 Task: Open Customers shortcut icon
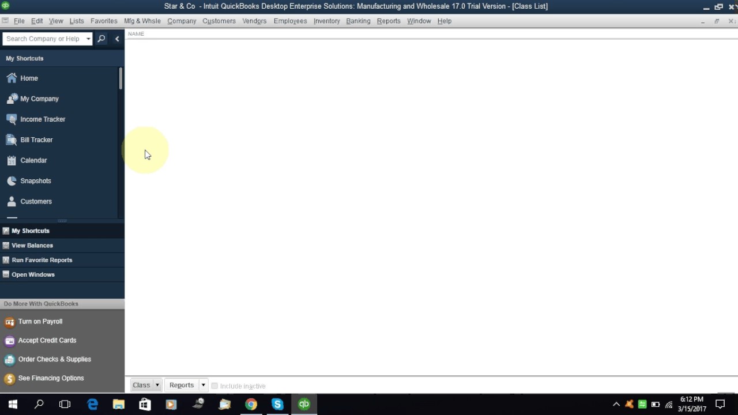click(12, 201)
